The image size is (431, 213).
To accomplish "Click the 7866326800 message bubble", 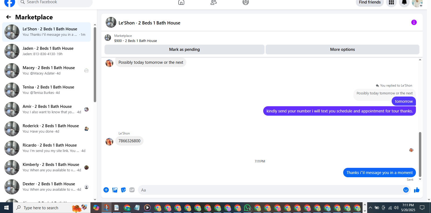I will click(129, 141).
